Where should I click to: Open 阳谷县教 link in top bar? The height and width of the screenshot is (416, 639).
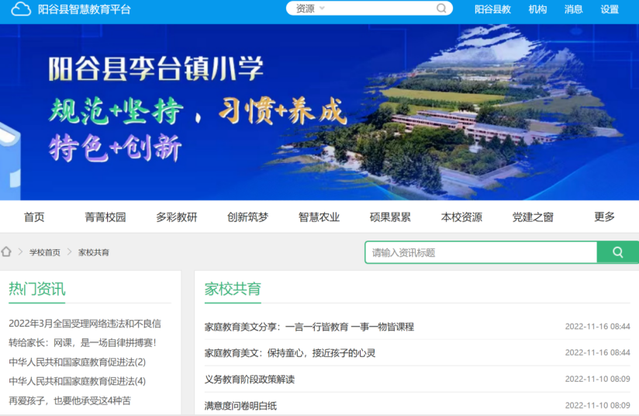pos(492,9)
